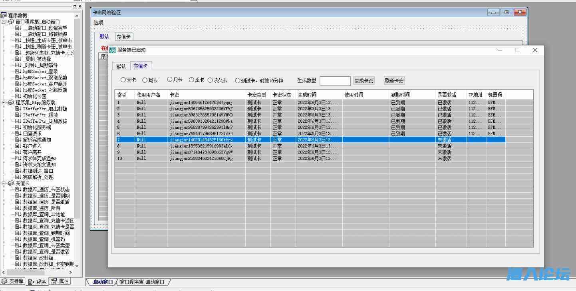Click the icon beside 数据库_查询_机器码

pyautogui.click(x=18, y=239)
